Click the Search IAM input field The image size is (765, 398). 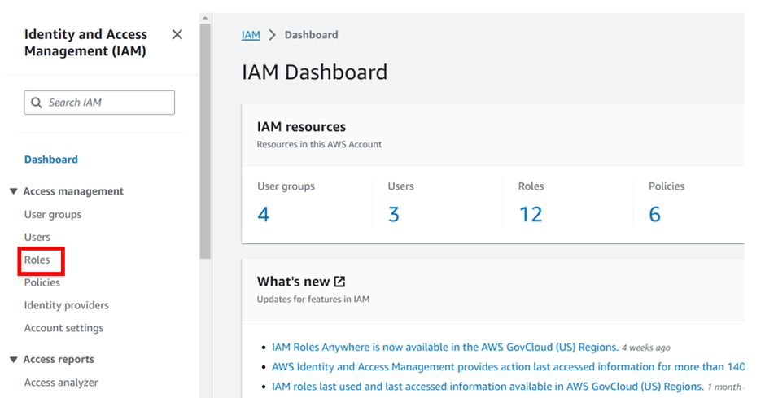point(106,103)
